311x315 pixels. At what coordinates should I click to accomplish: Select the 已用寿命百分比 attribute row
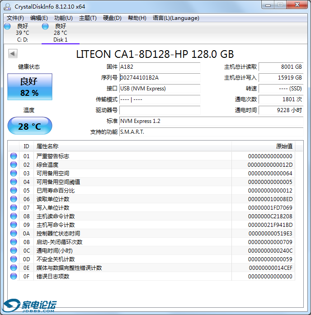click(x=151, y=190)
